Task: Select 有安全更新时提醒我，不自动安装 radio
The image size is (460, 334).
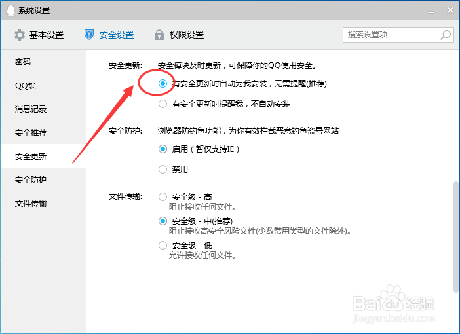Action: [x=163, y=104]
